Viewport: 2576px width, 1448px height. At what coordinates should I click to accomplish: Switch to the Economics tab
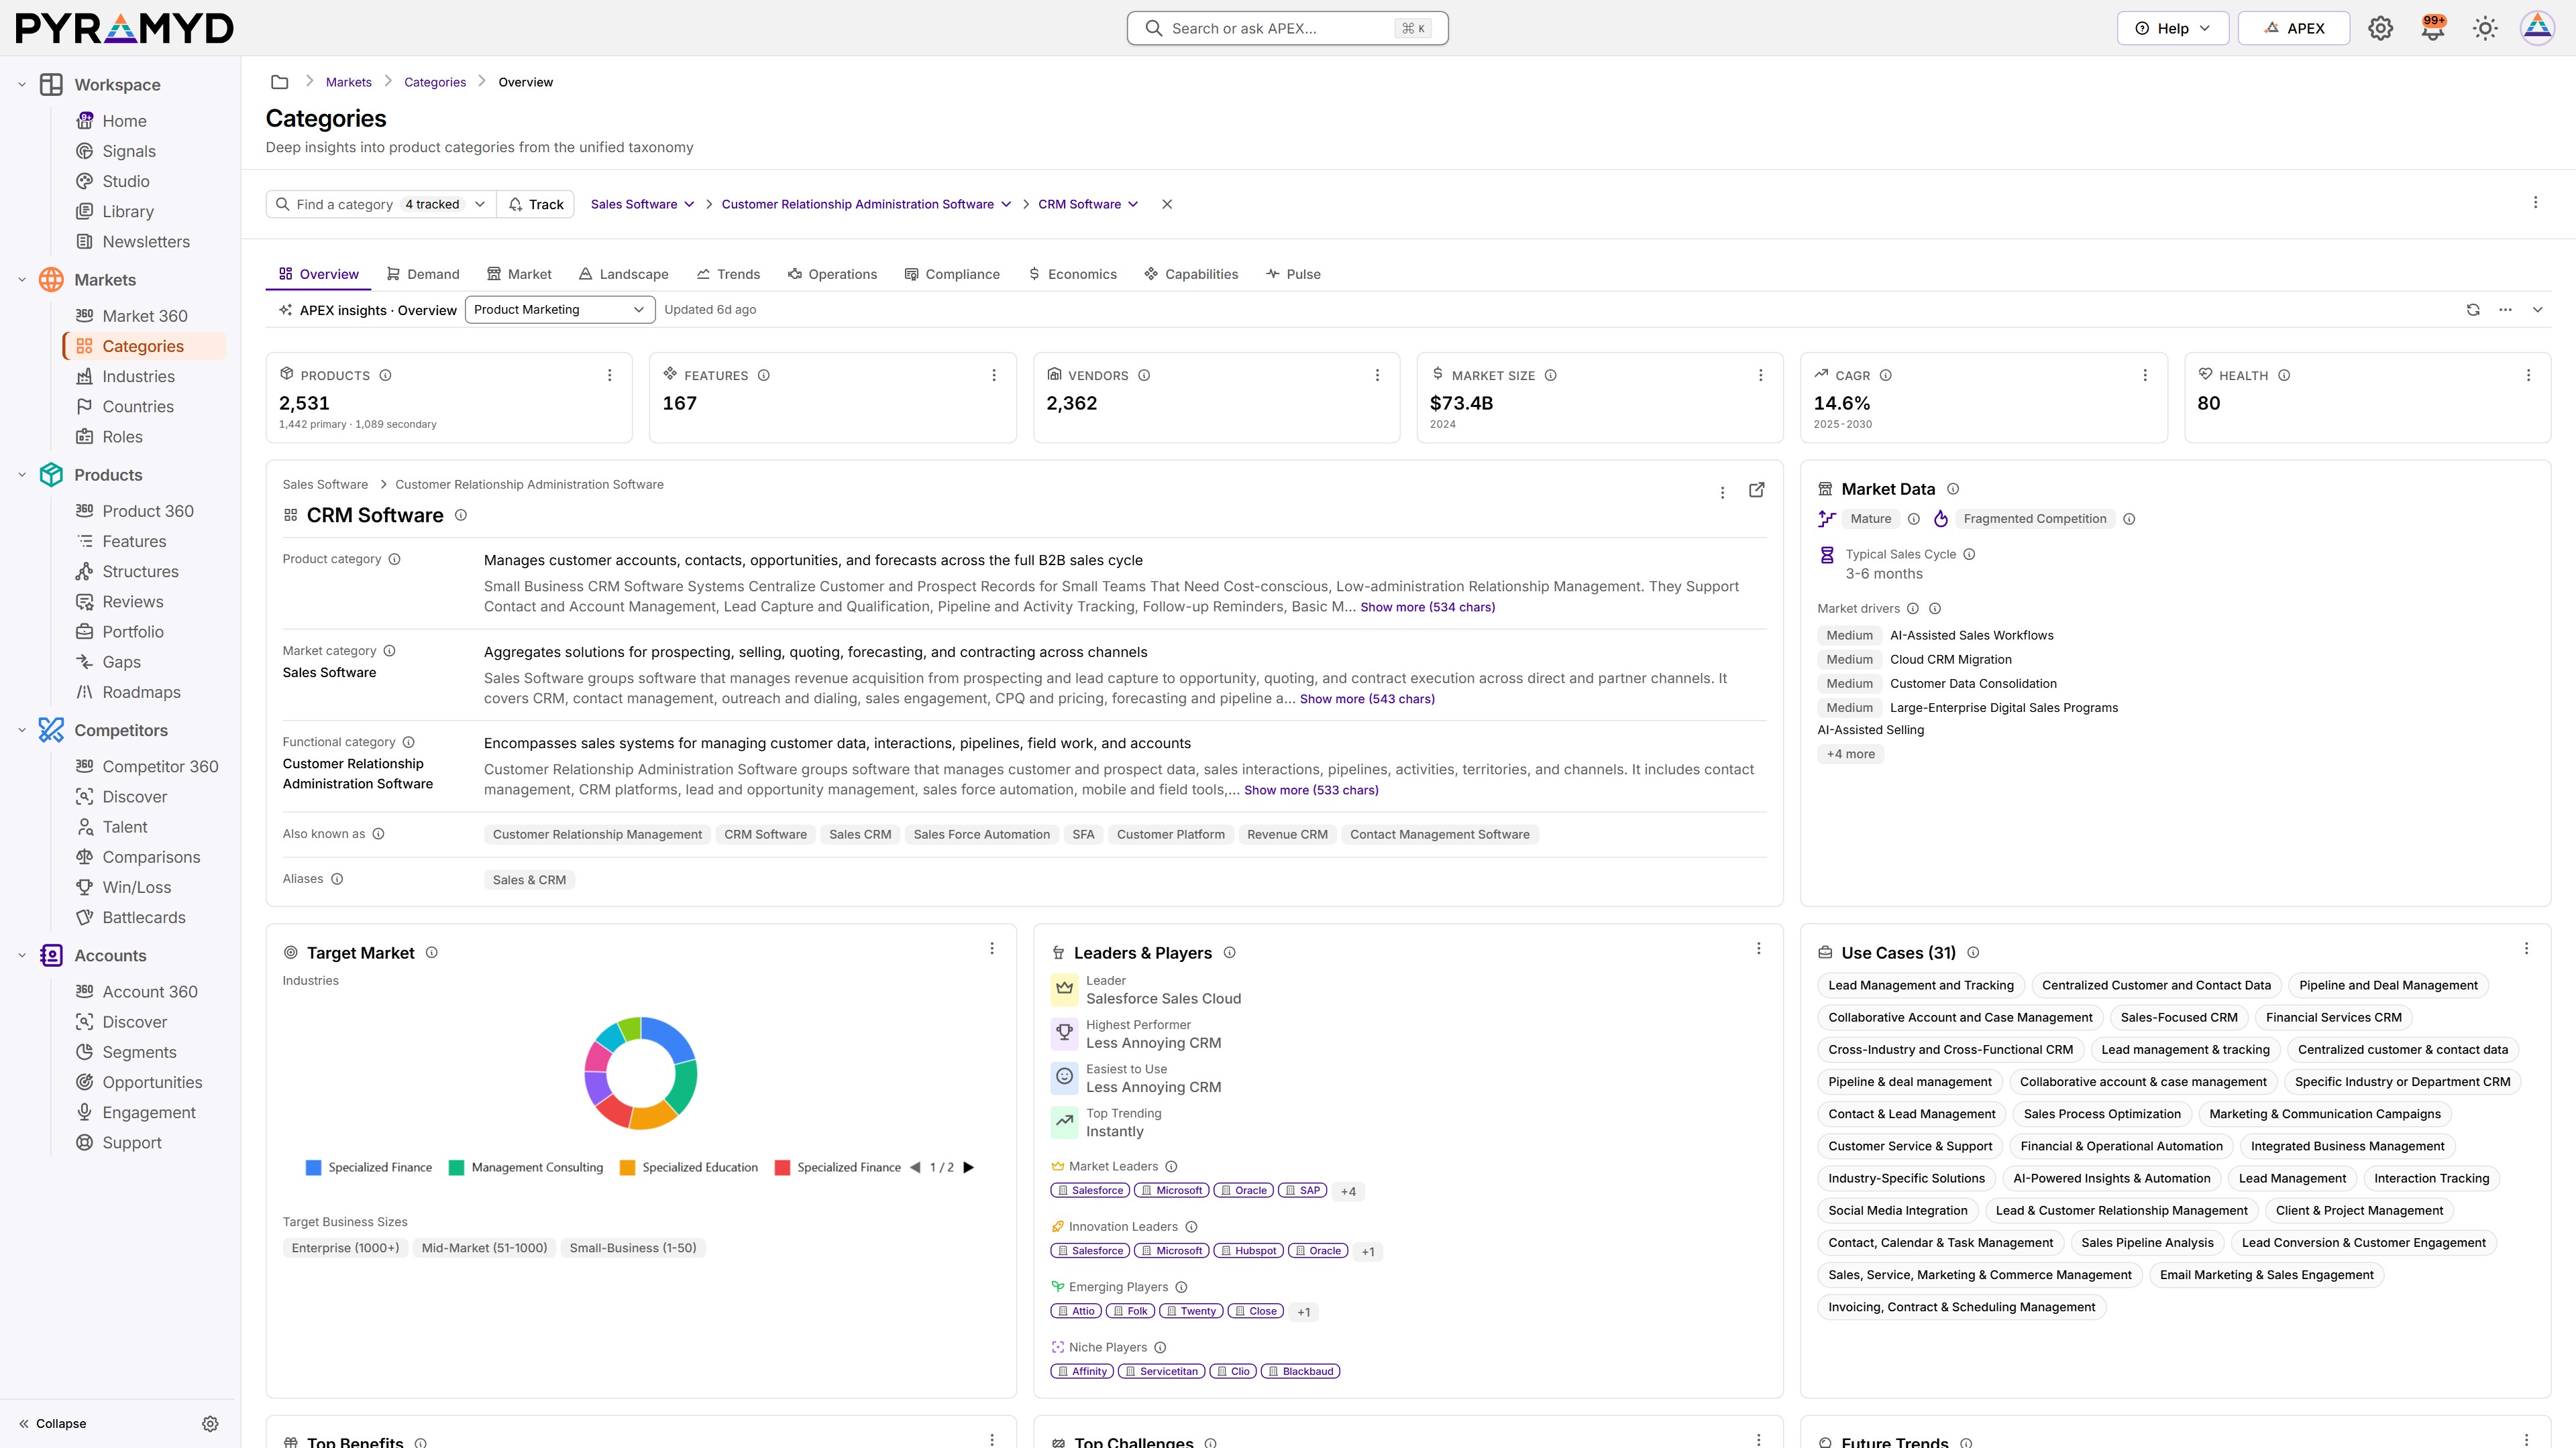coord(1072,274)
